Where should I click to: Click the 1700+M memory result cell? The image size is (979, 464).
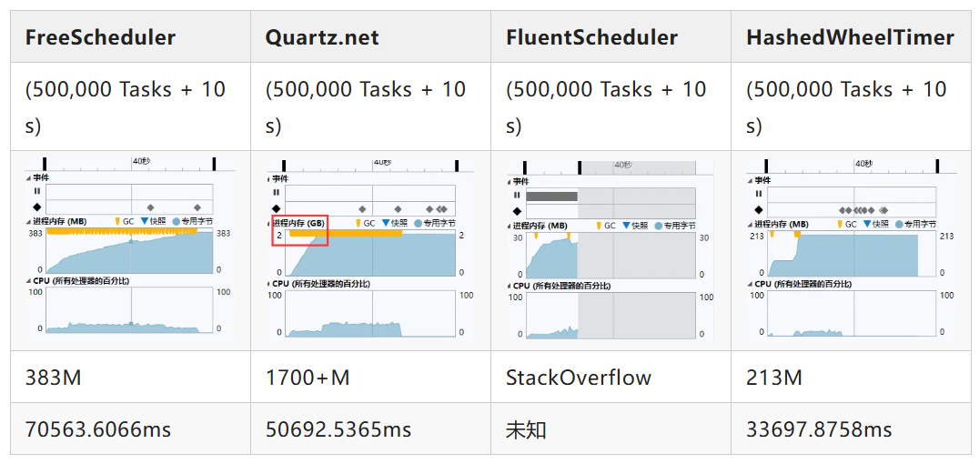[308, 377]
